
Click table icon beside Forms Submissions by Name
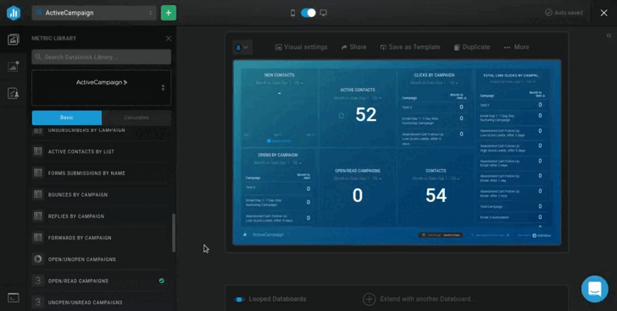point(38,173)
